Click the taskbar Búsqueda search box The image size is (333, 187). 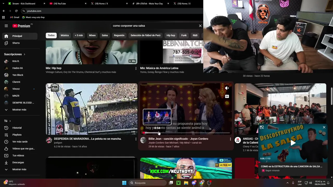pos(148,183)
